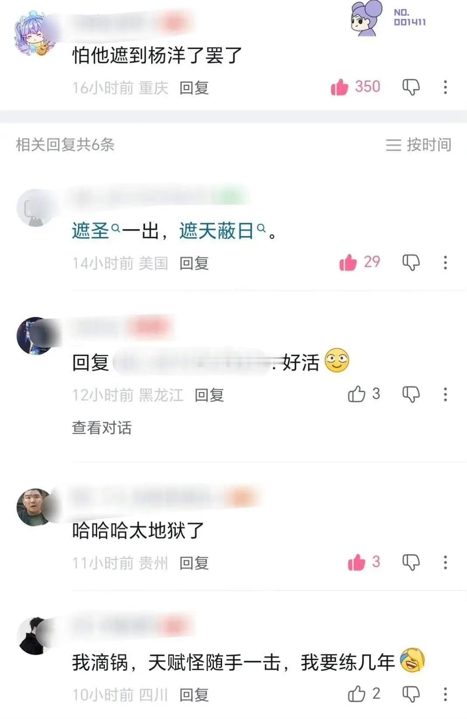Dislike the reply from 美国
Image resolution: width=467 pixels, height=719 pixels.
(x=411, y=262)
